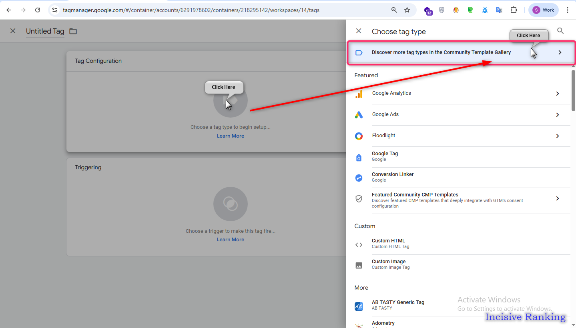Expand the Floodlight chevron

[557, 136]
